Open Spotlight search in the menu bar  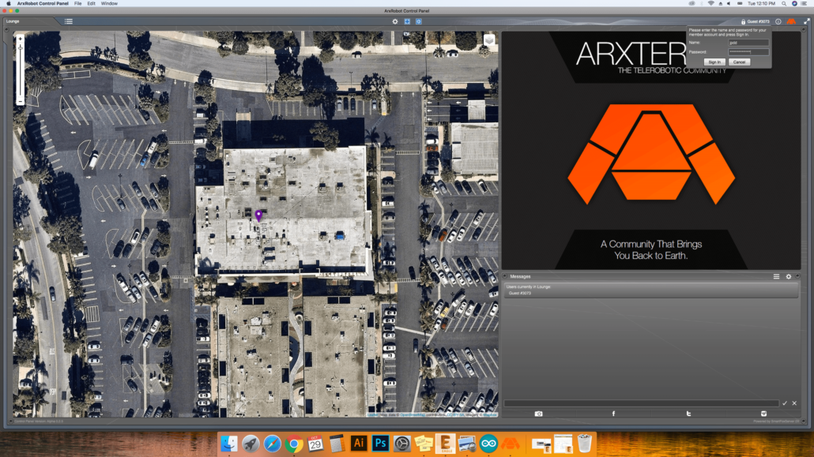(x=784, y=4)
